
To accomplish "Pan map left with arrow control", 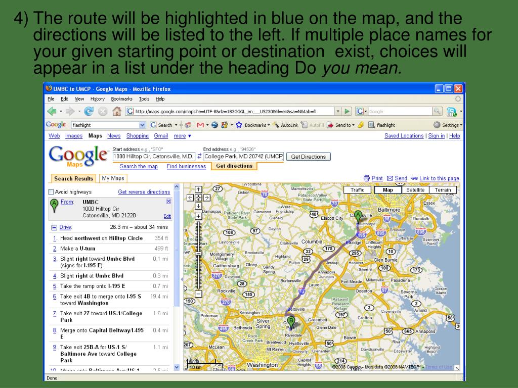I will coord(190,198).
